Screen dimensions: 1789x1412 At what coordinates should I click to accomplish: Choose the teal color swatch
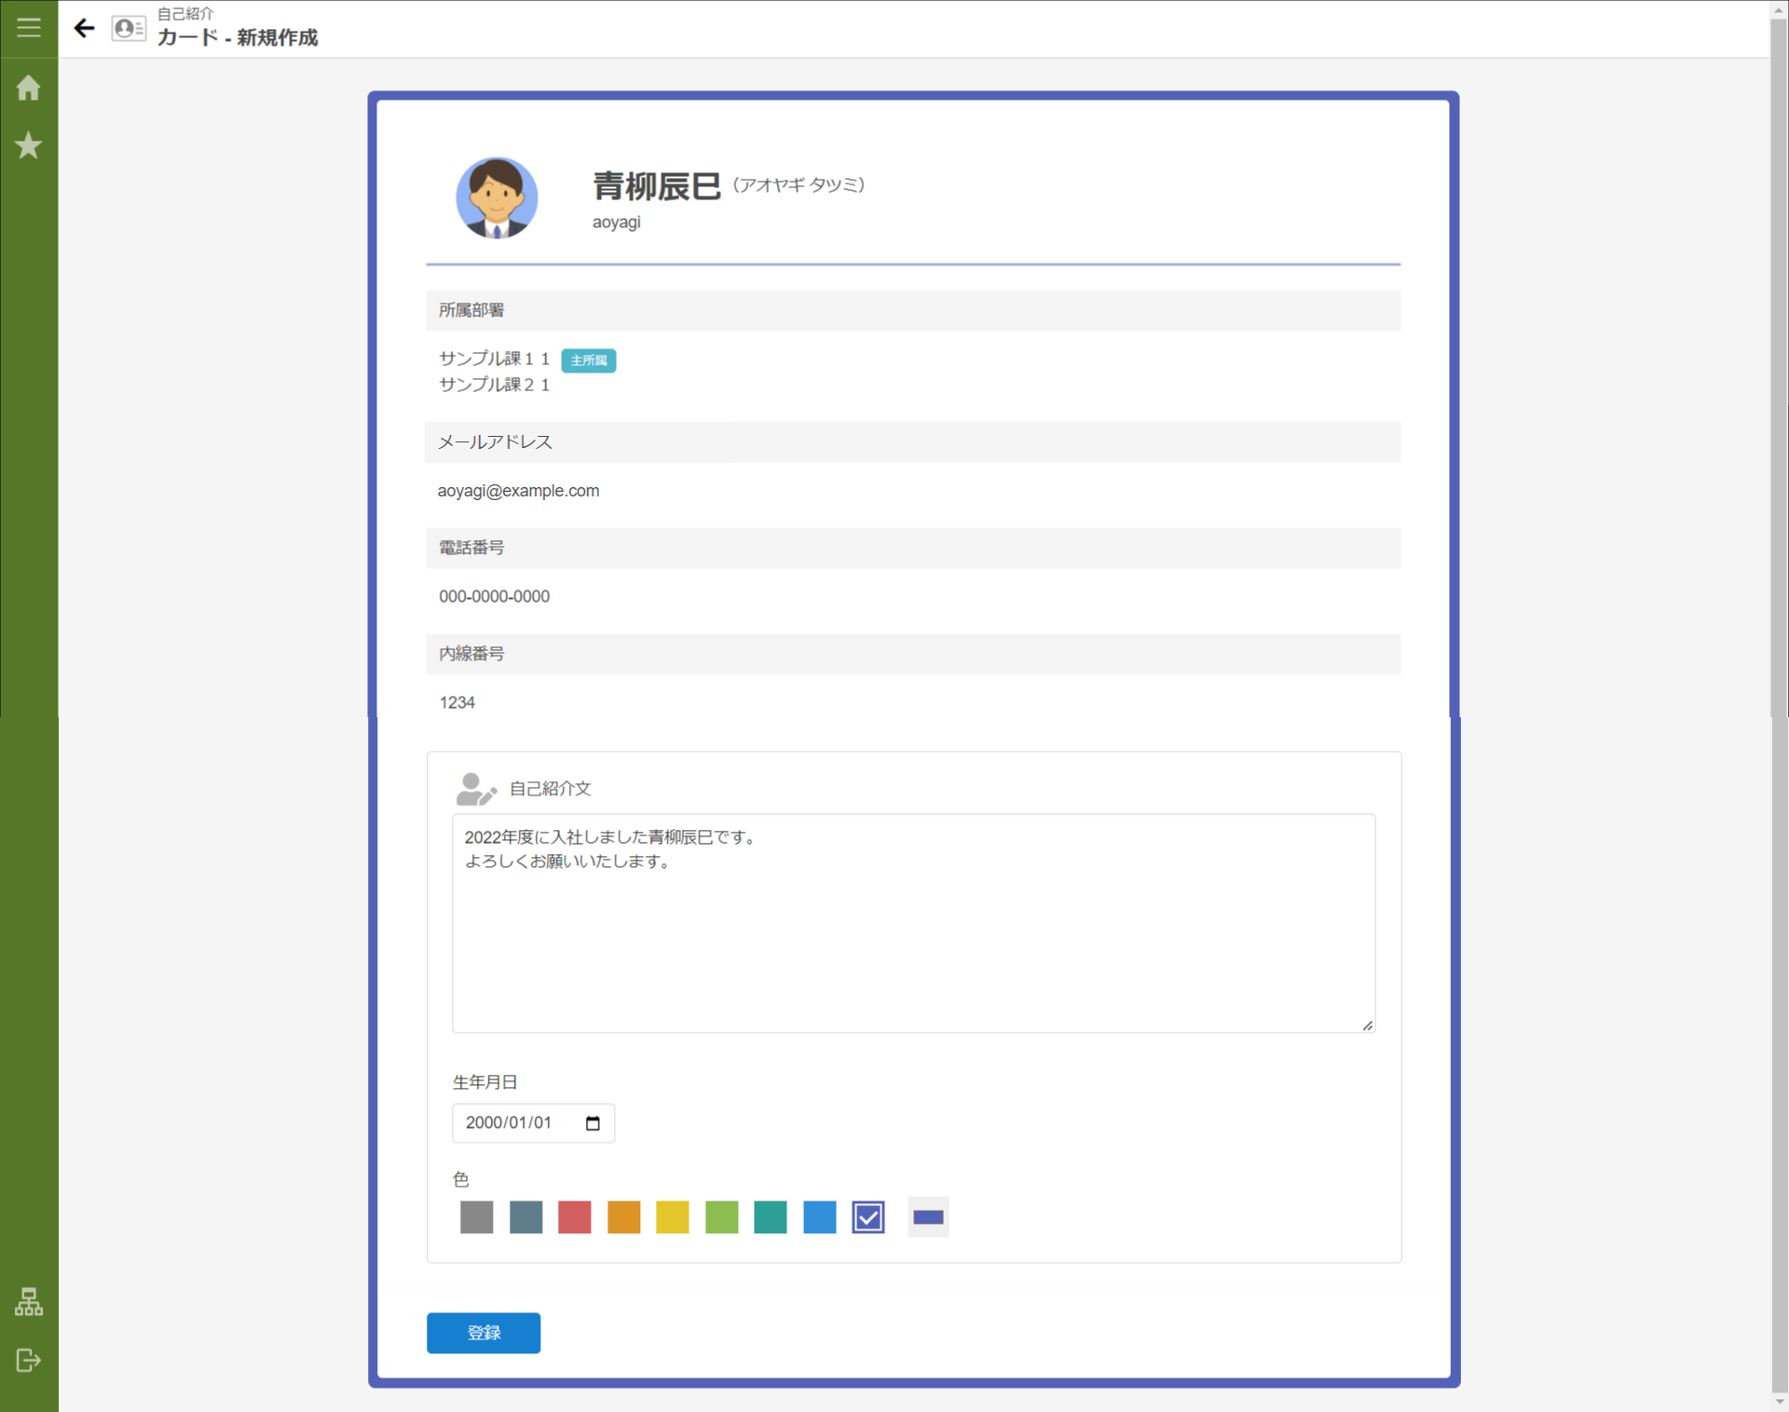pos(770,1217)
